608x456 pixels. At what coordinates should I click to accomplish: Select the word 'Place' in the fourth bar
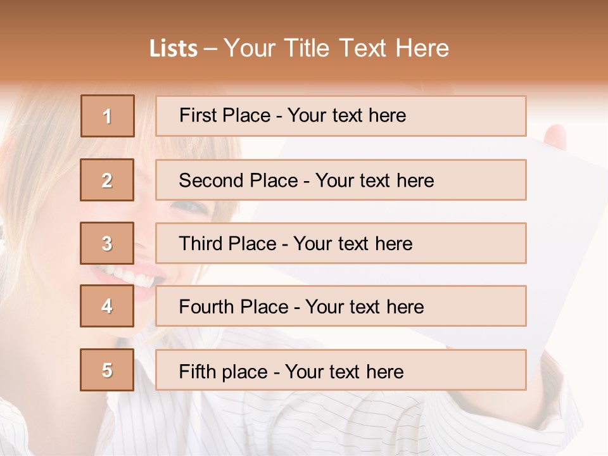click(x=265, y=307)
